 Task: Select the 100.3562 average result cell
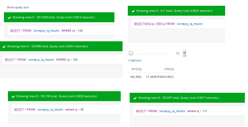(x=135, y=77)
